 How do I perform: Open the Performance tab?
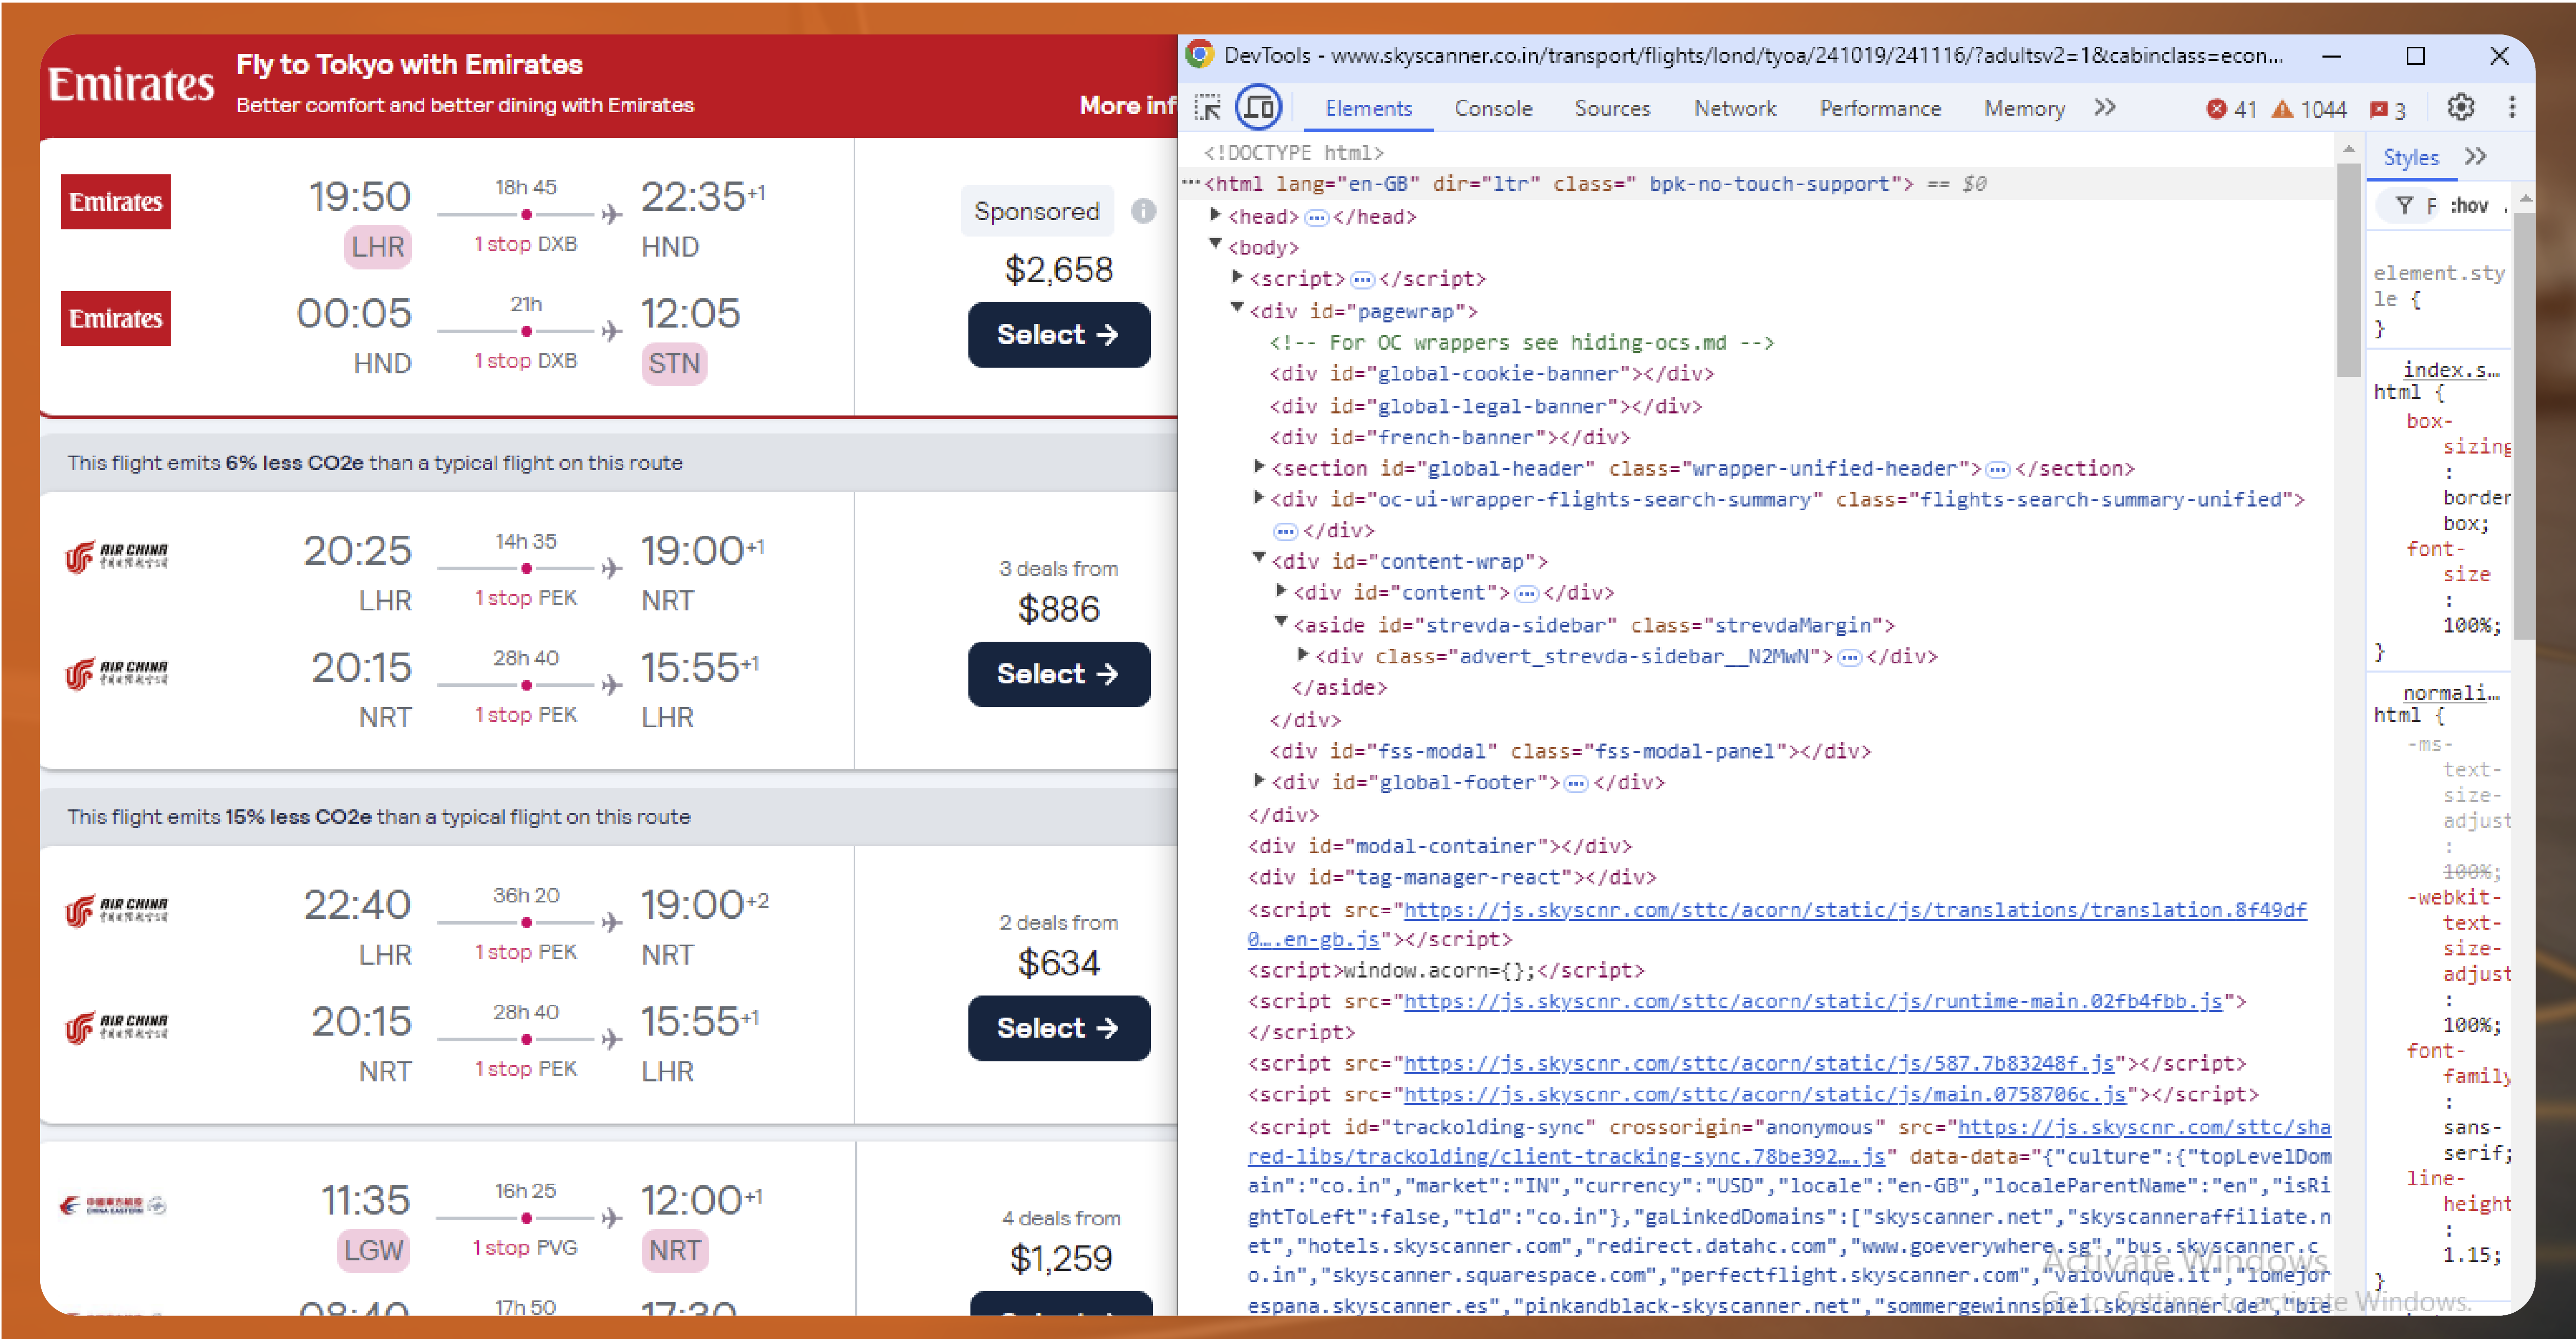point(1880,108)
